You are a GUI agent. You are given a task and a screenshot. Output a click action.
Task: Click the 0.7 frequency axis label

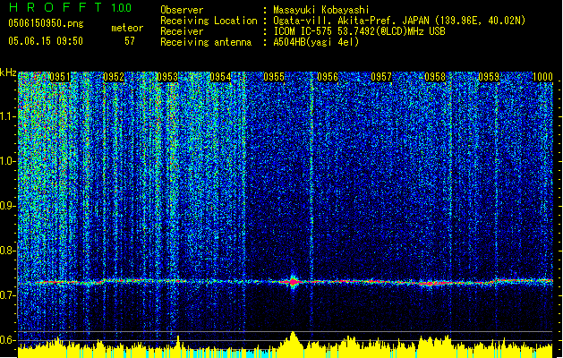(8, 295)
